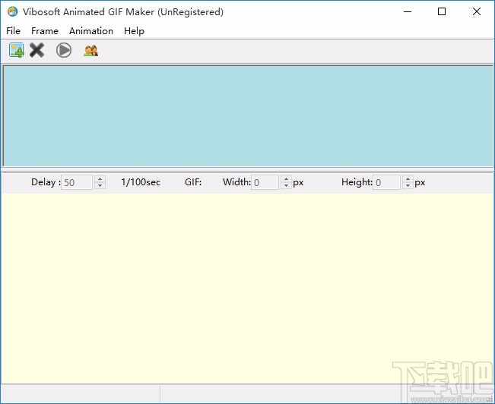495x404 pixels.
Task: Click the 'GIF:' label
Action: [193, 182]
